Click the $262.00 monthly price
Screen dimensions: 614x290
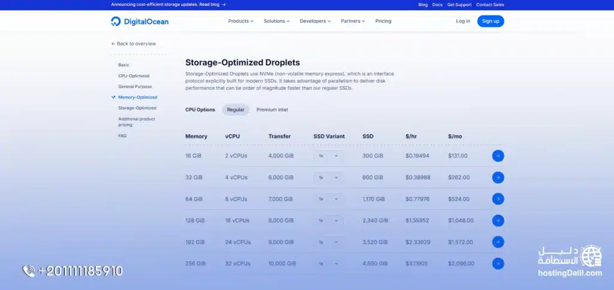point(459,177)
